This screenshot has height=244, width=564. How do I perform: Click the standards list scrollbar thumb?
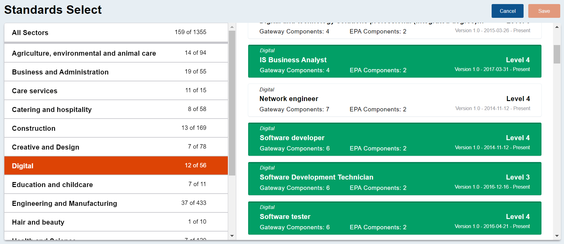pos(557,54)
